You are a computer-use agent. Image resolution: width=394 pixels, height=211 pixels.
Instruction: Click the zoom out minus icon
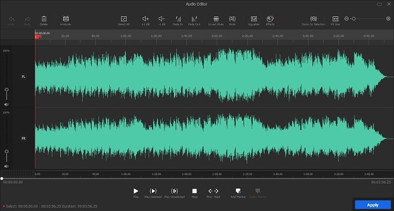(347, 19)
